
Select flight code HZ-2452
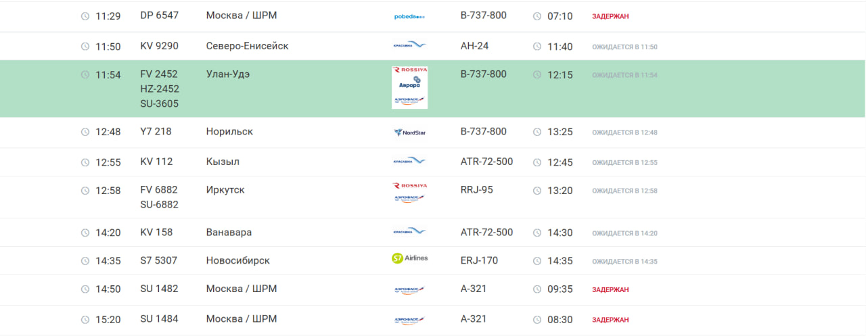tap(160, 89)
